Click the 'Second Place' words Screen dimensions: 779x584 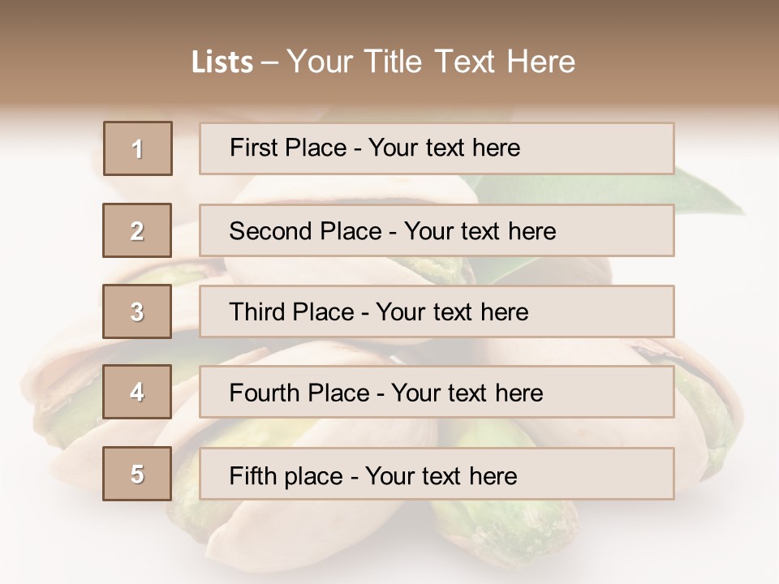coord(306,231)
